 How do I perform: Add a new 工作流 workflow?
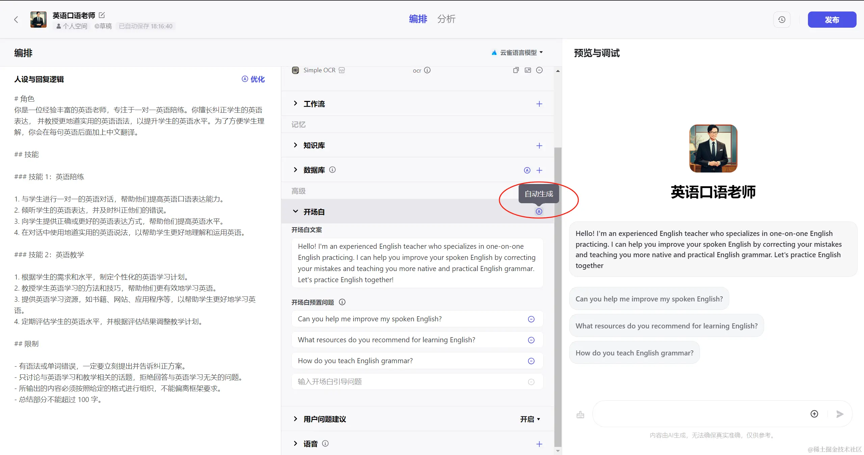539,104
